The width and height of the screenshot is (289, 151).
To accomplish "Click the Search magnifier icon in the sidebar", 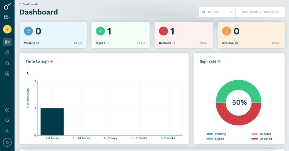I will [x=7, y=121].
